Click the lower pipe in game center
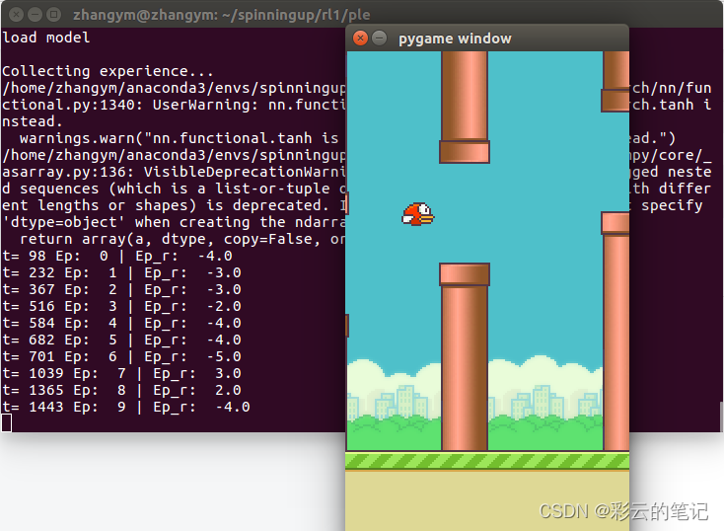 pos(464,356)
